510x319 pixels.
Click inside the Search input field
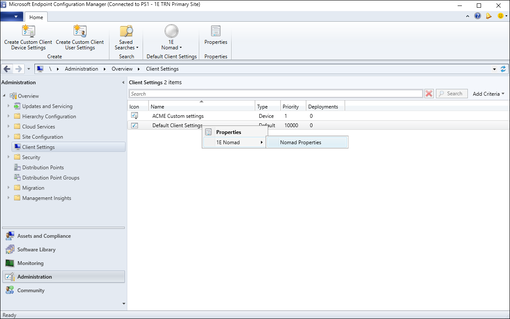276,94
